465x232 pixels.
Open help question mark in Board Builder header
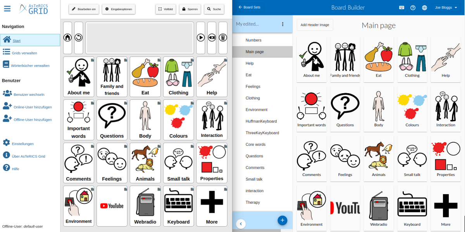[413, 7]
